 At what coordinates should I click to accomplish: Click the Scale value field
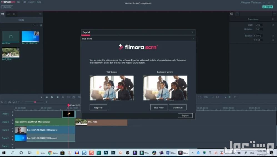[x=259, y=25]
